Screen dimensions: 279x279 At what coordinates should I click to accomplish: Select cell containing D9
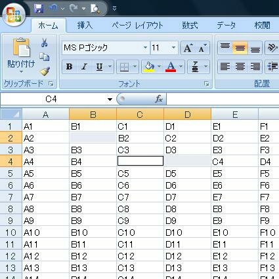[188, 221]
